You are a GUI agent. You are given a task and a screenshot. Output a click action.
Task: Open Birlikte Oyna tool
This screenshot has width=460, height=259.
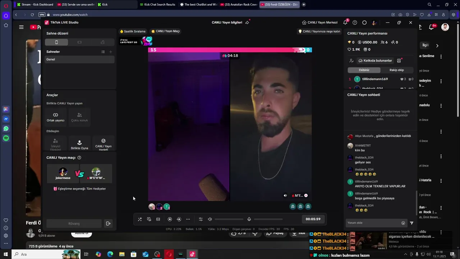(x=79, y=143)
